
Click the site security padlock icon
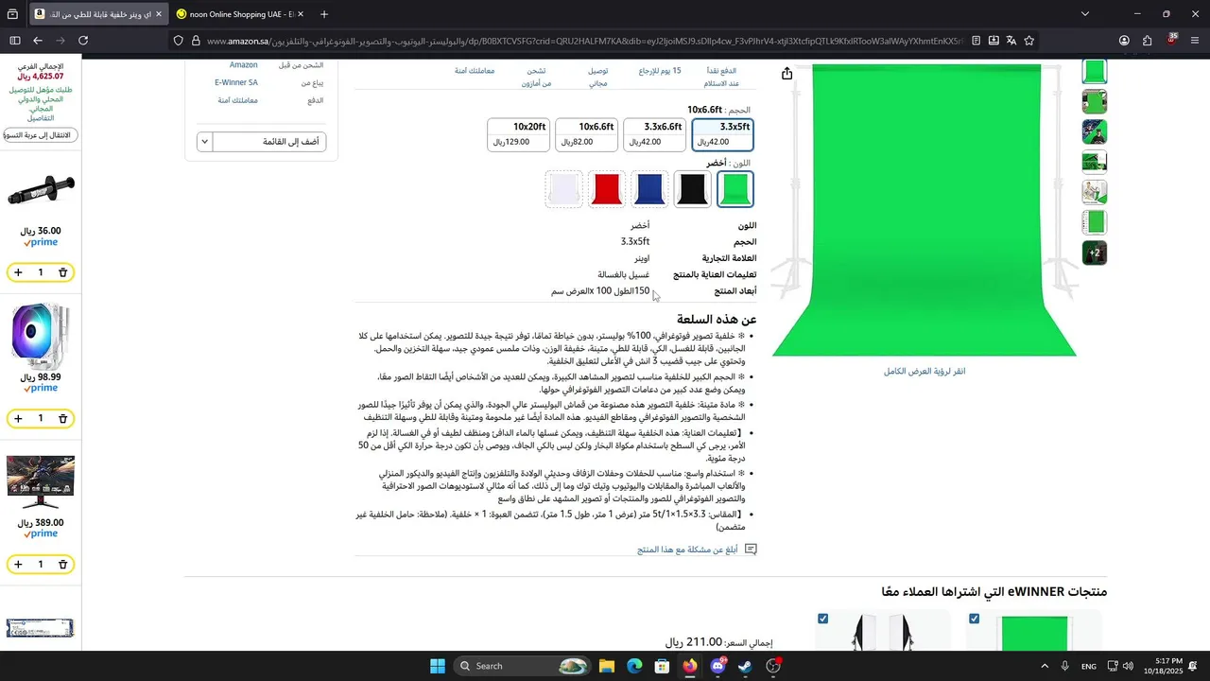[x=196, y=41]
